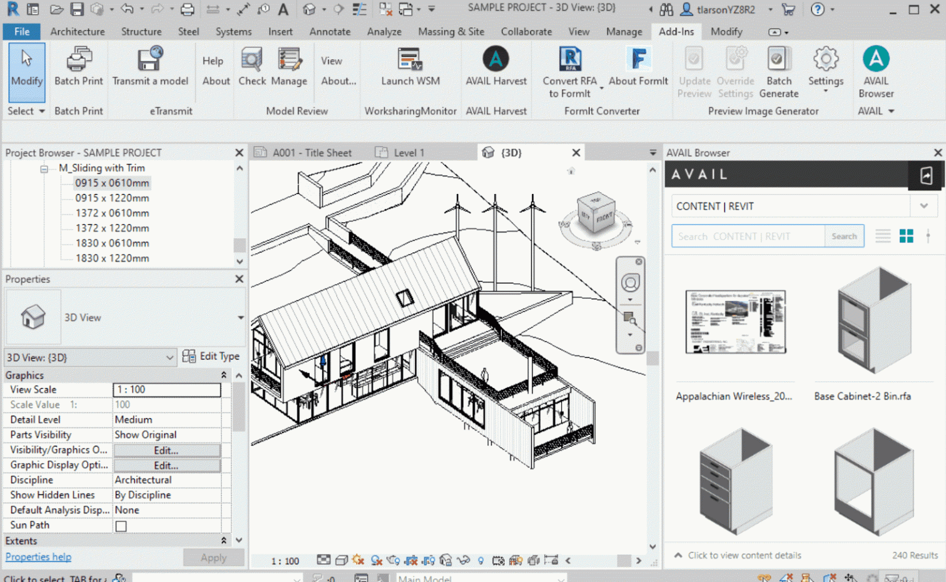The height and width of the screenshot is (582, 946).
Task: Open the AVAIL Harvest tool
Action: click(496, 69)
